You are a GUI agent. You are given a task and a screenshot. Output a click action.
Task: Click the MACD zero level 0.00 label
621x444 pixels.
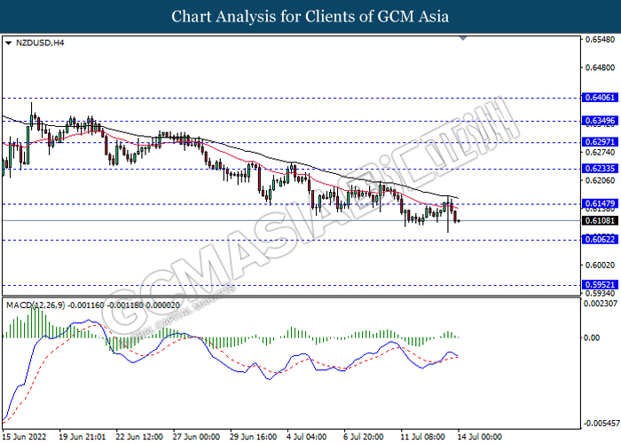(x=592, y=337)
